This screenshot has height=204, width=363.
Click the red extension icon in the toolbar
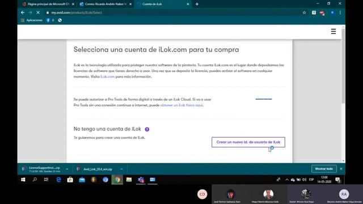322,13
